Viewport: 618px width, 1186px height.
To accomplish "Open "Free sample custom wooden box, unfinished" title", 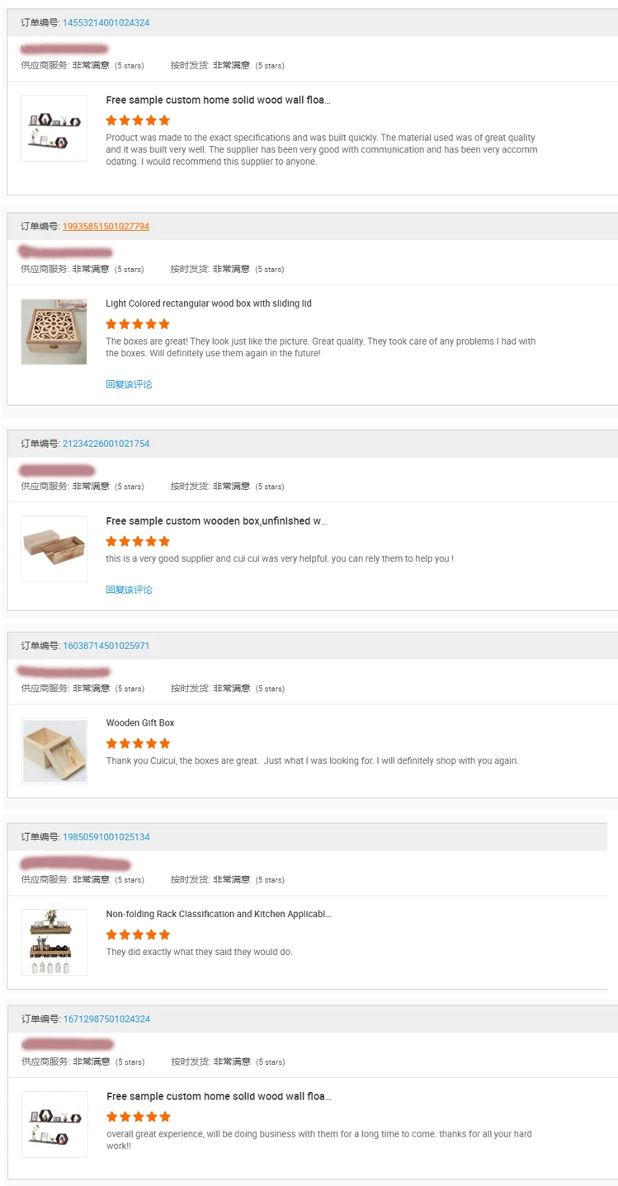I will [x=216, y=521].
